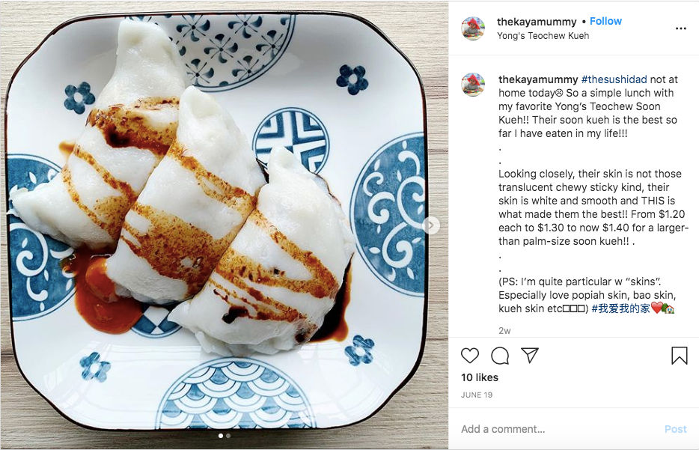This screenshot has height=450, width=699.
Task: Open the JUNE 19 date link
Action: click(x=477, y=395)
